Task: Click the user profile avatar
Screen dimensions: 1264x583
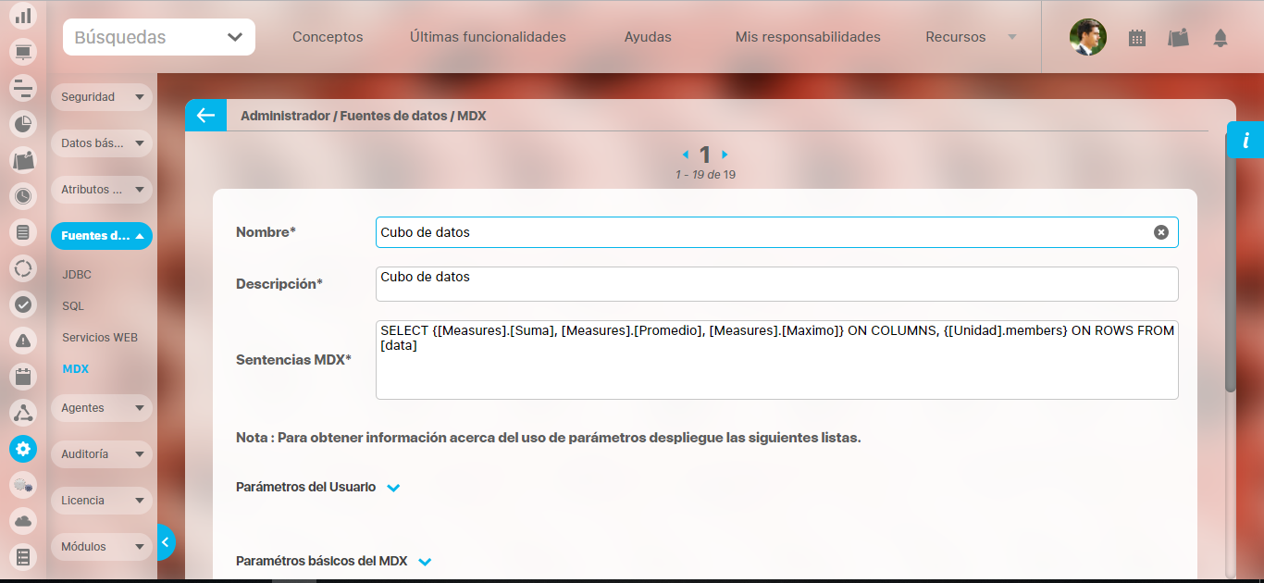Action: [x=1087, y=37]
